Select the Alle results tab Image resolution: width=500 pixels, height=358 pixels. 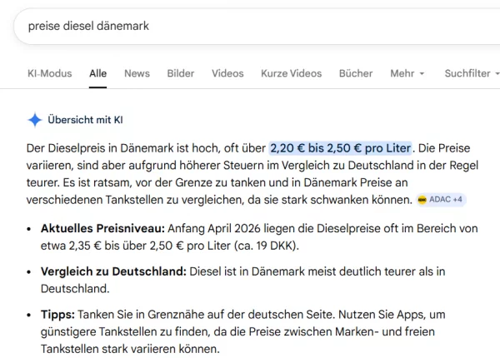coord(98,73)
